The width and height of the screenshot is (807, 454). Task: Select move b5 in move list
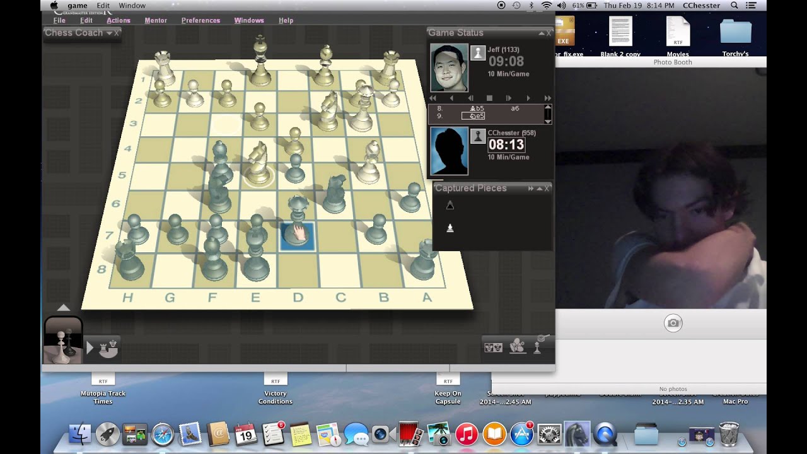pyautogui.click(x=477, y=108)
